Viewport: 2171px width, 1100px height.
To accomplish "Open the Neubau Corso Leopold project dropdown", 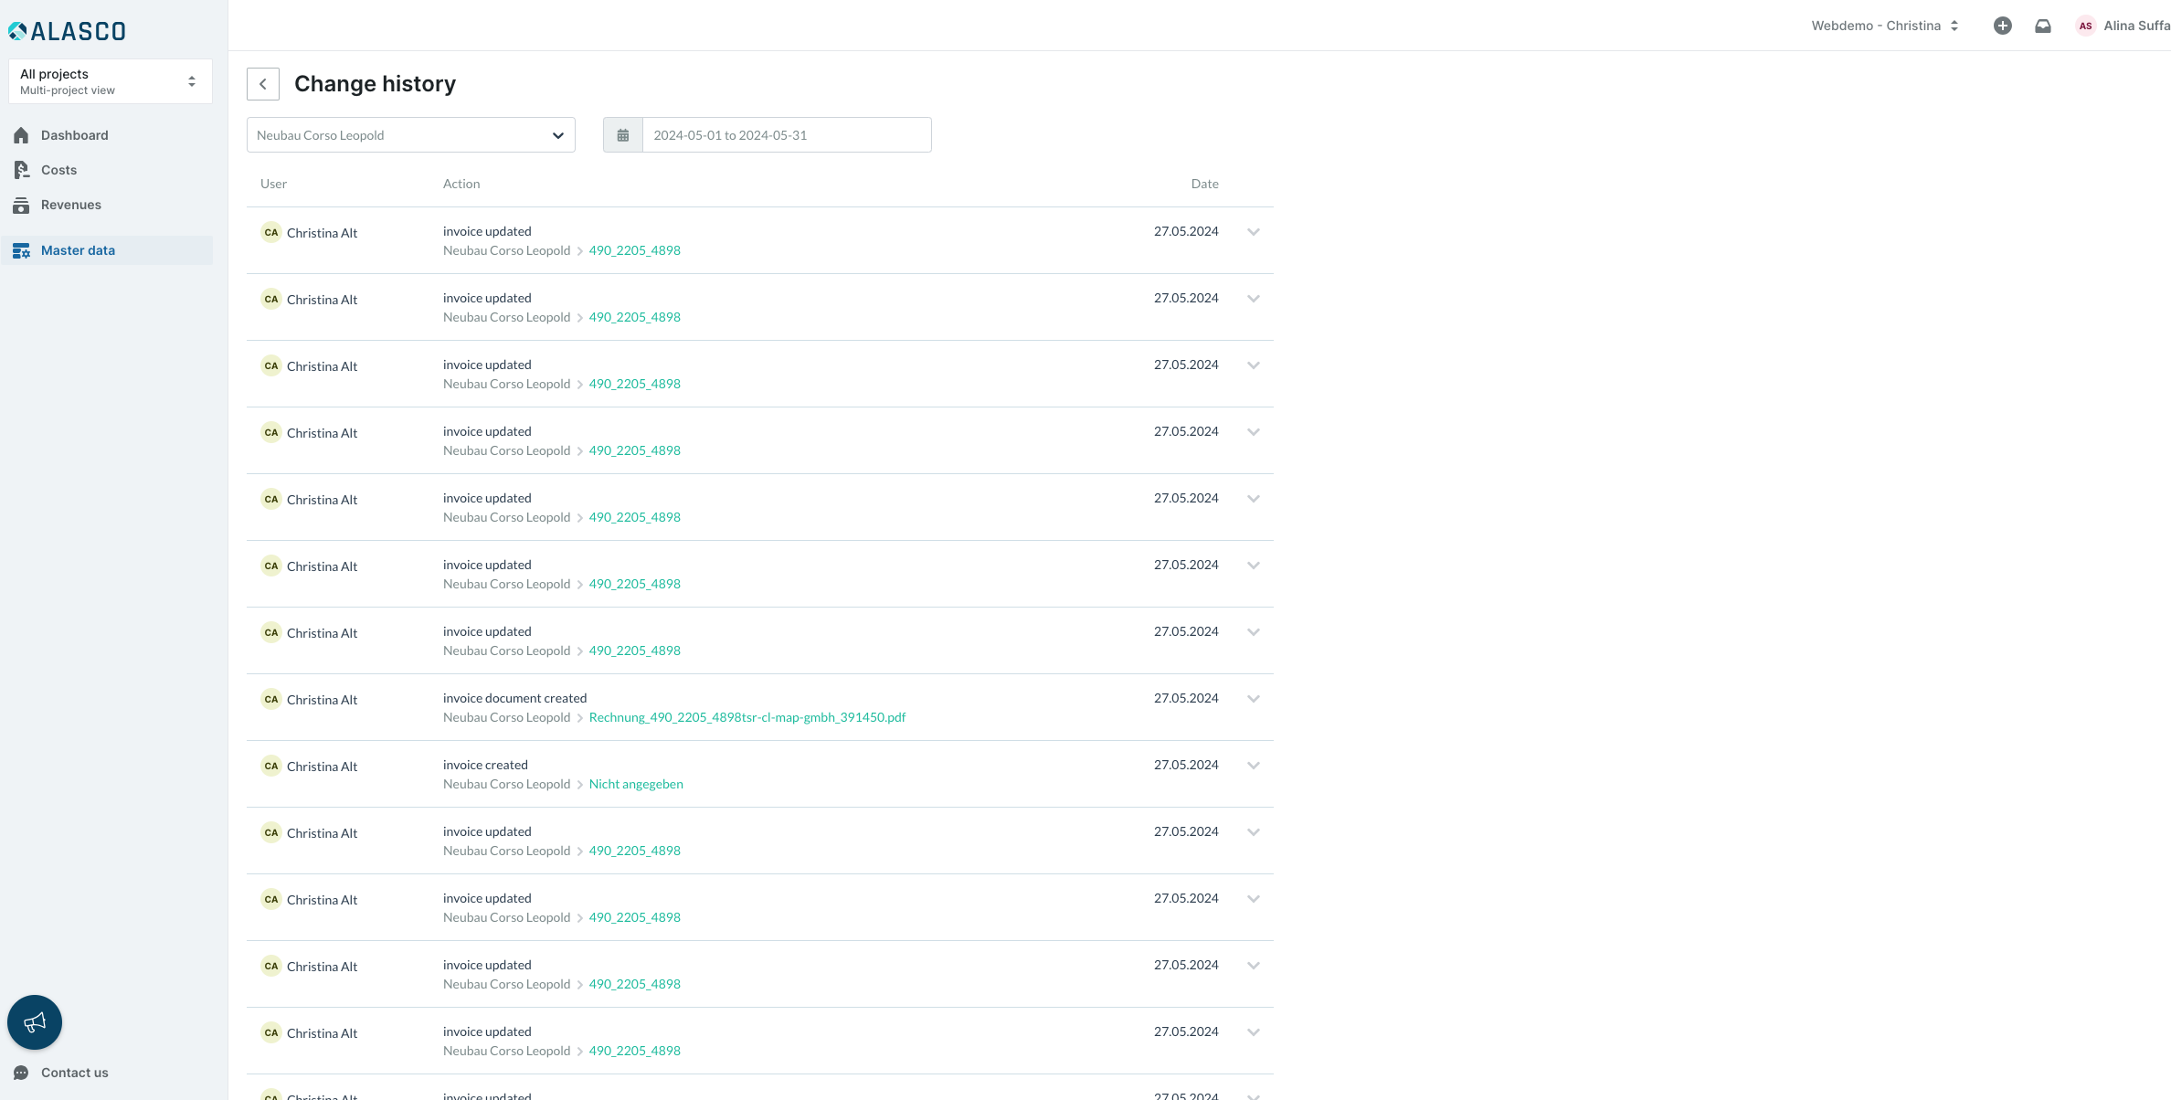I will click(411, 135).
